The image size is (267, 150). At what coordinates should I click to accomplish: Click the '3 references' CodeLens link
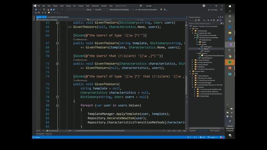pyautogui.click(x=80, y=80)
